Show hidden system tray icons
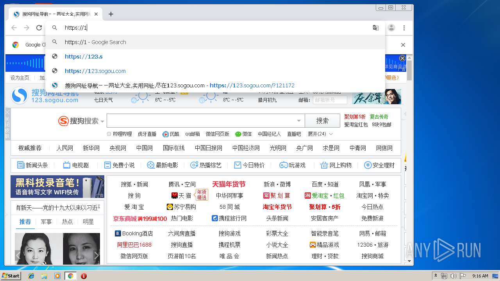The image size is (500, 281). coord(436,276)
